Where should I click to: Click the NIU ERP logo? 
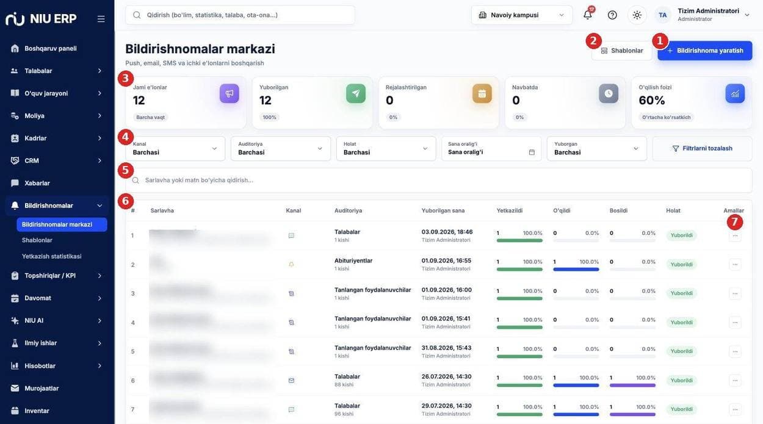[41, 19]
